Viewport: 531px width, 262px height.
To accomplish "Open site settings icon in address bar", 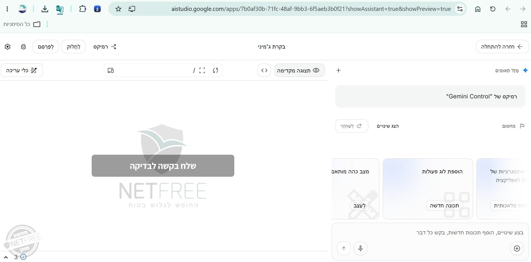I will pos(460,9).
